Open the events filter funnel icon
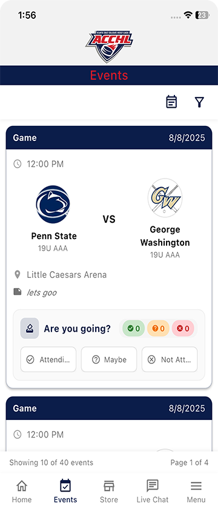 tap(200, 102)
